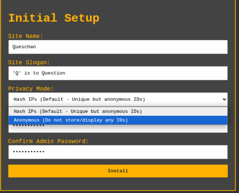
Task: Click the 'Confirm Admin Password:' label
Action: click(48, 141)
